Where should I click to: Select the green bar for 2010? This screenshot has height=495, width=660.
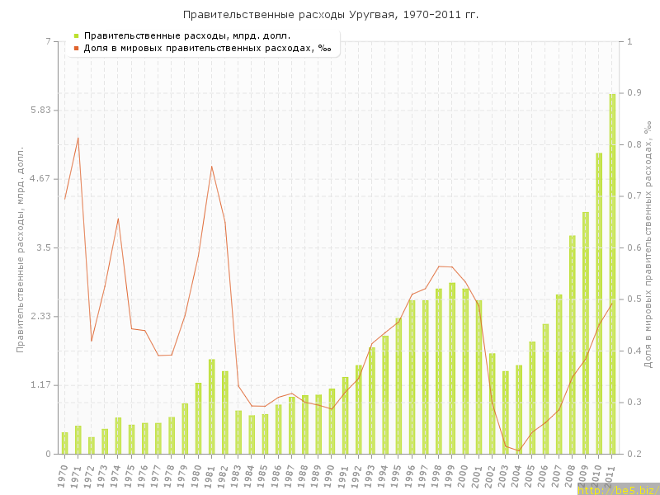599,303
